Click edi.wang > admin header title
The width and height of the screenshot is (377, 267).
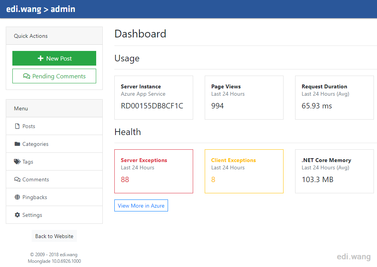tap(41, 9)
